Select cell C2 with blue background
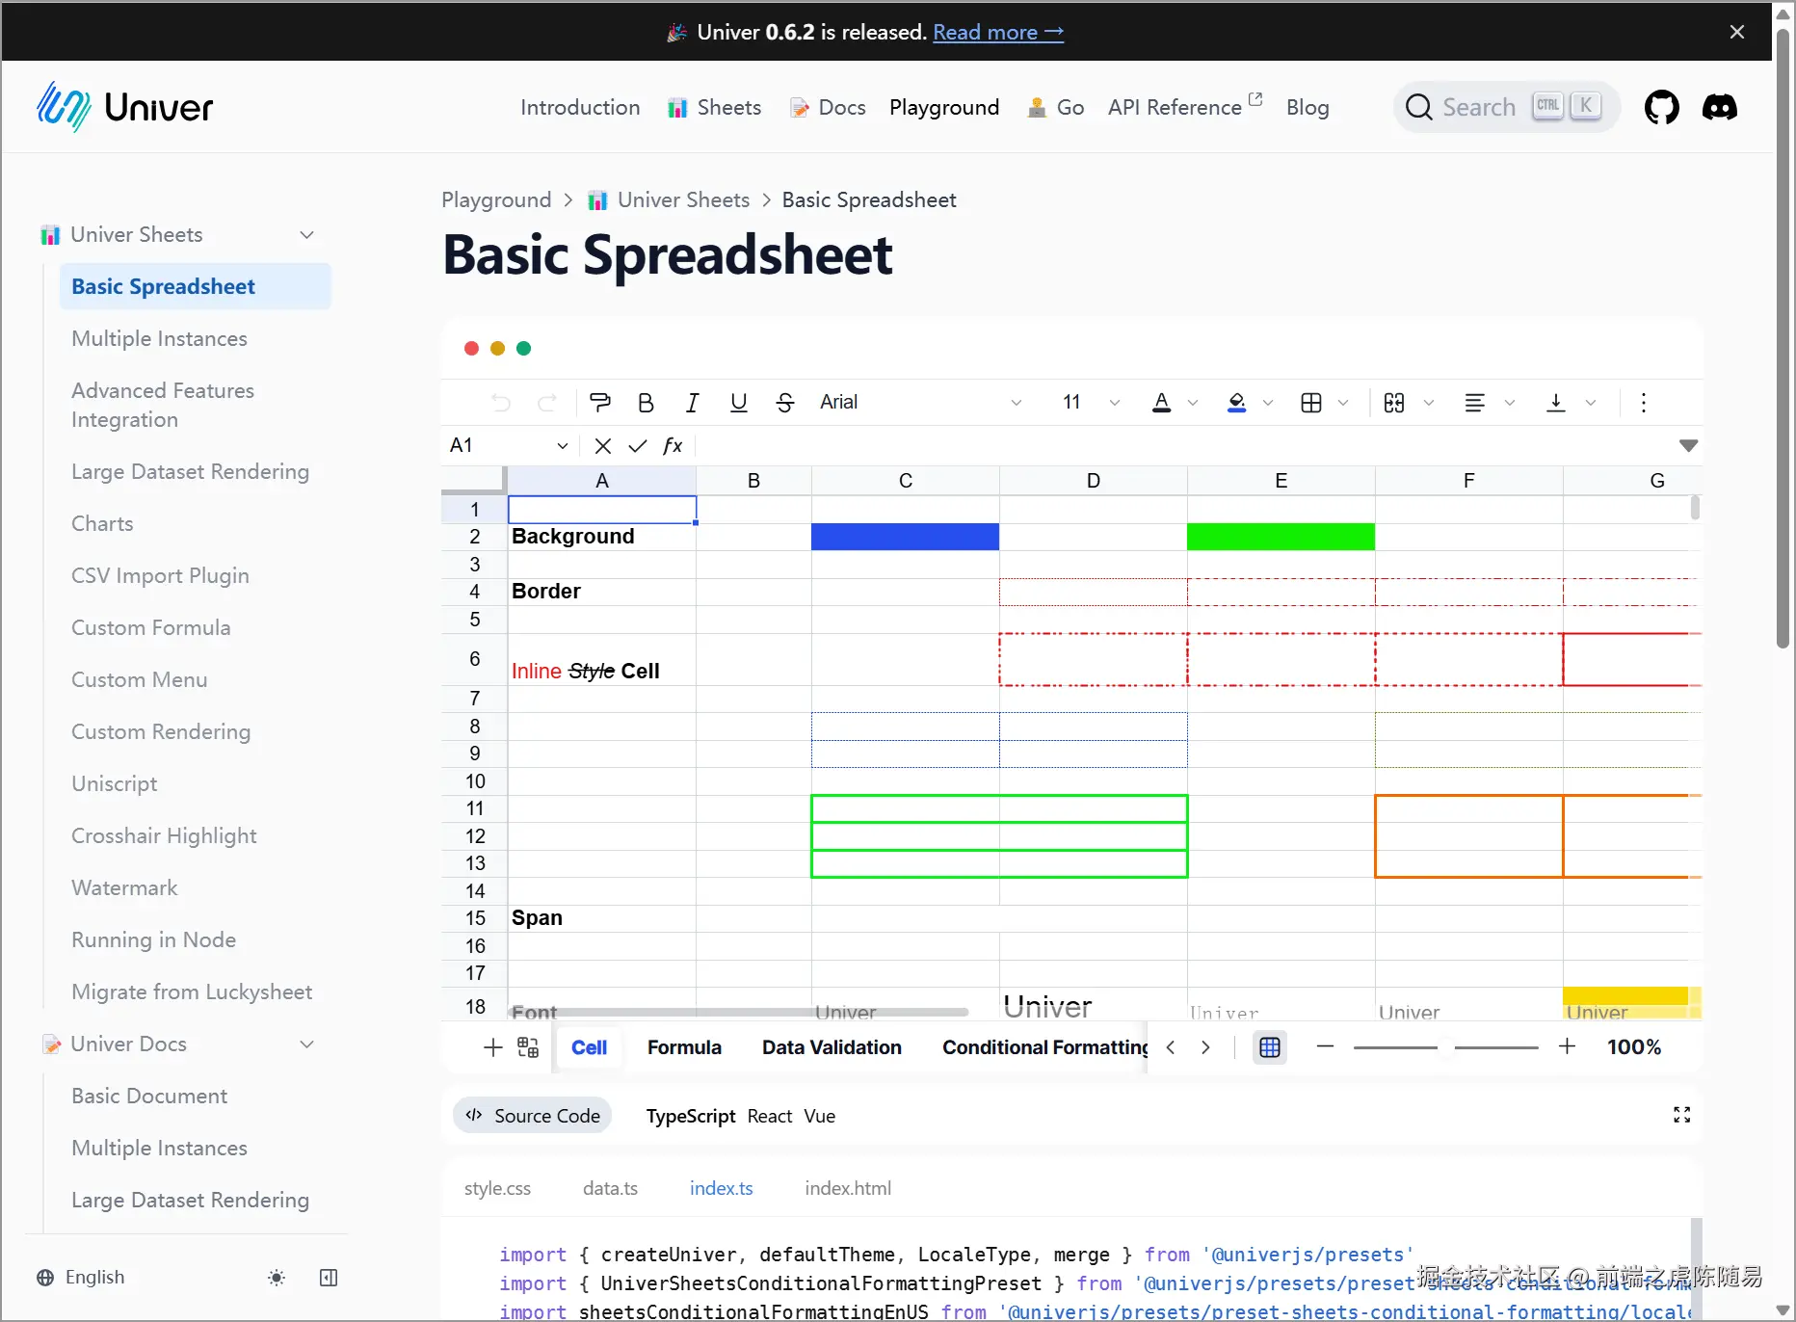This screenshot has height=1322, width=1796. (905, 537)
